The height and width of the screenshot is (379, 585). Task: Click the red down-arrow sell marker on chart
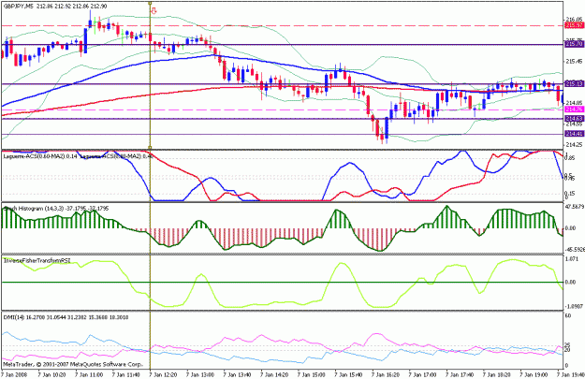154,11
